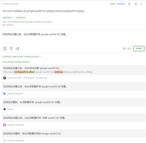The height and width of the screenshot is (143, 146).
Task: Expand Chinese Simplified Translations section
Action: [22, 57]
